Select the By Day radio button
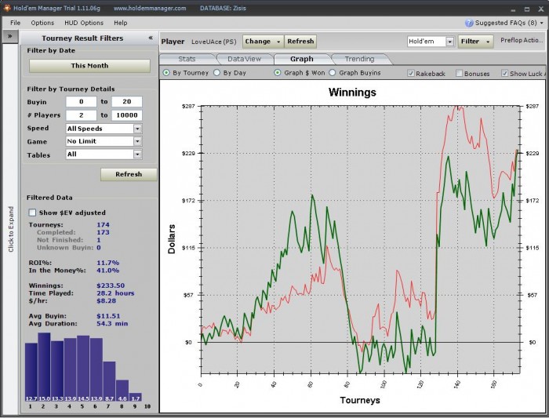This screenshot has width=549, height=418. 216,73
